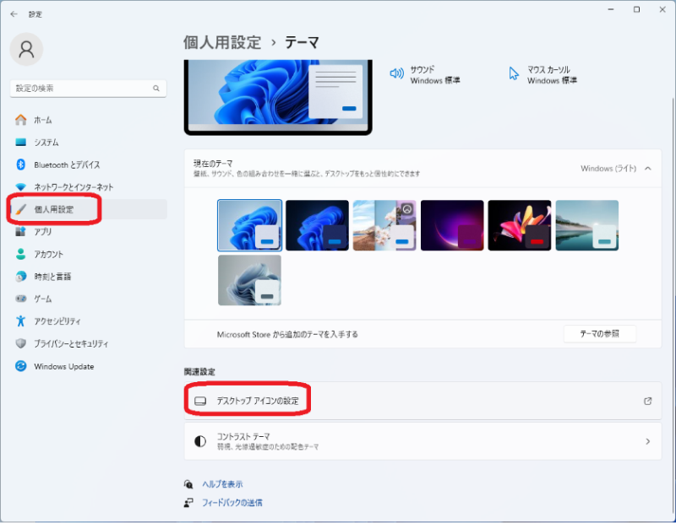Select the second dark blue theme thumbnail
The width and height of the screenshot is (676, 523).
317,224
